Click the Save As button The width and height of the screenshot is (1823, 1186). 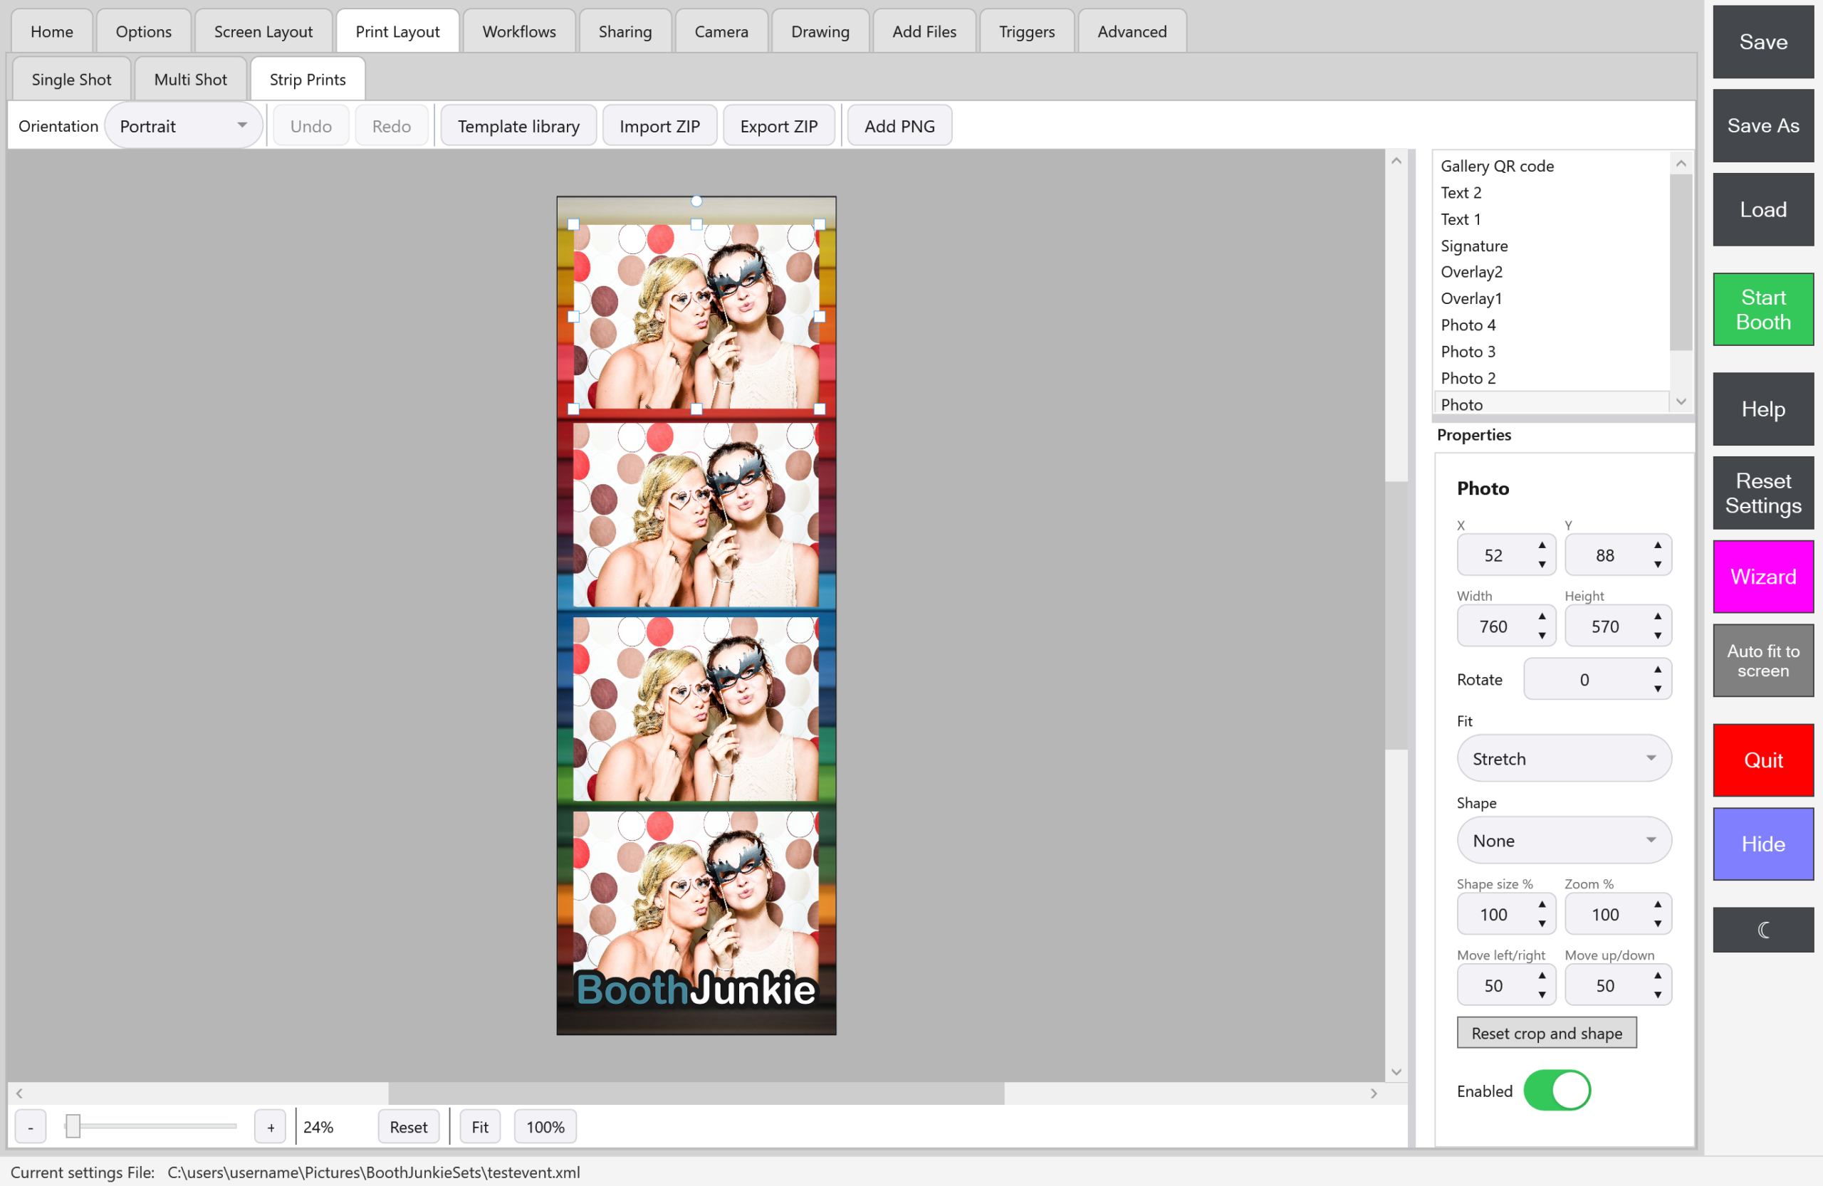(x=1762, y=125)
